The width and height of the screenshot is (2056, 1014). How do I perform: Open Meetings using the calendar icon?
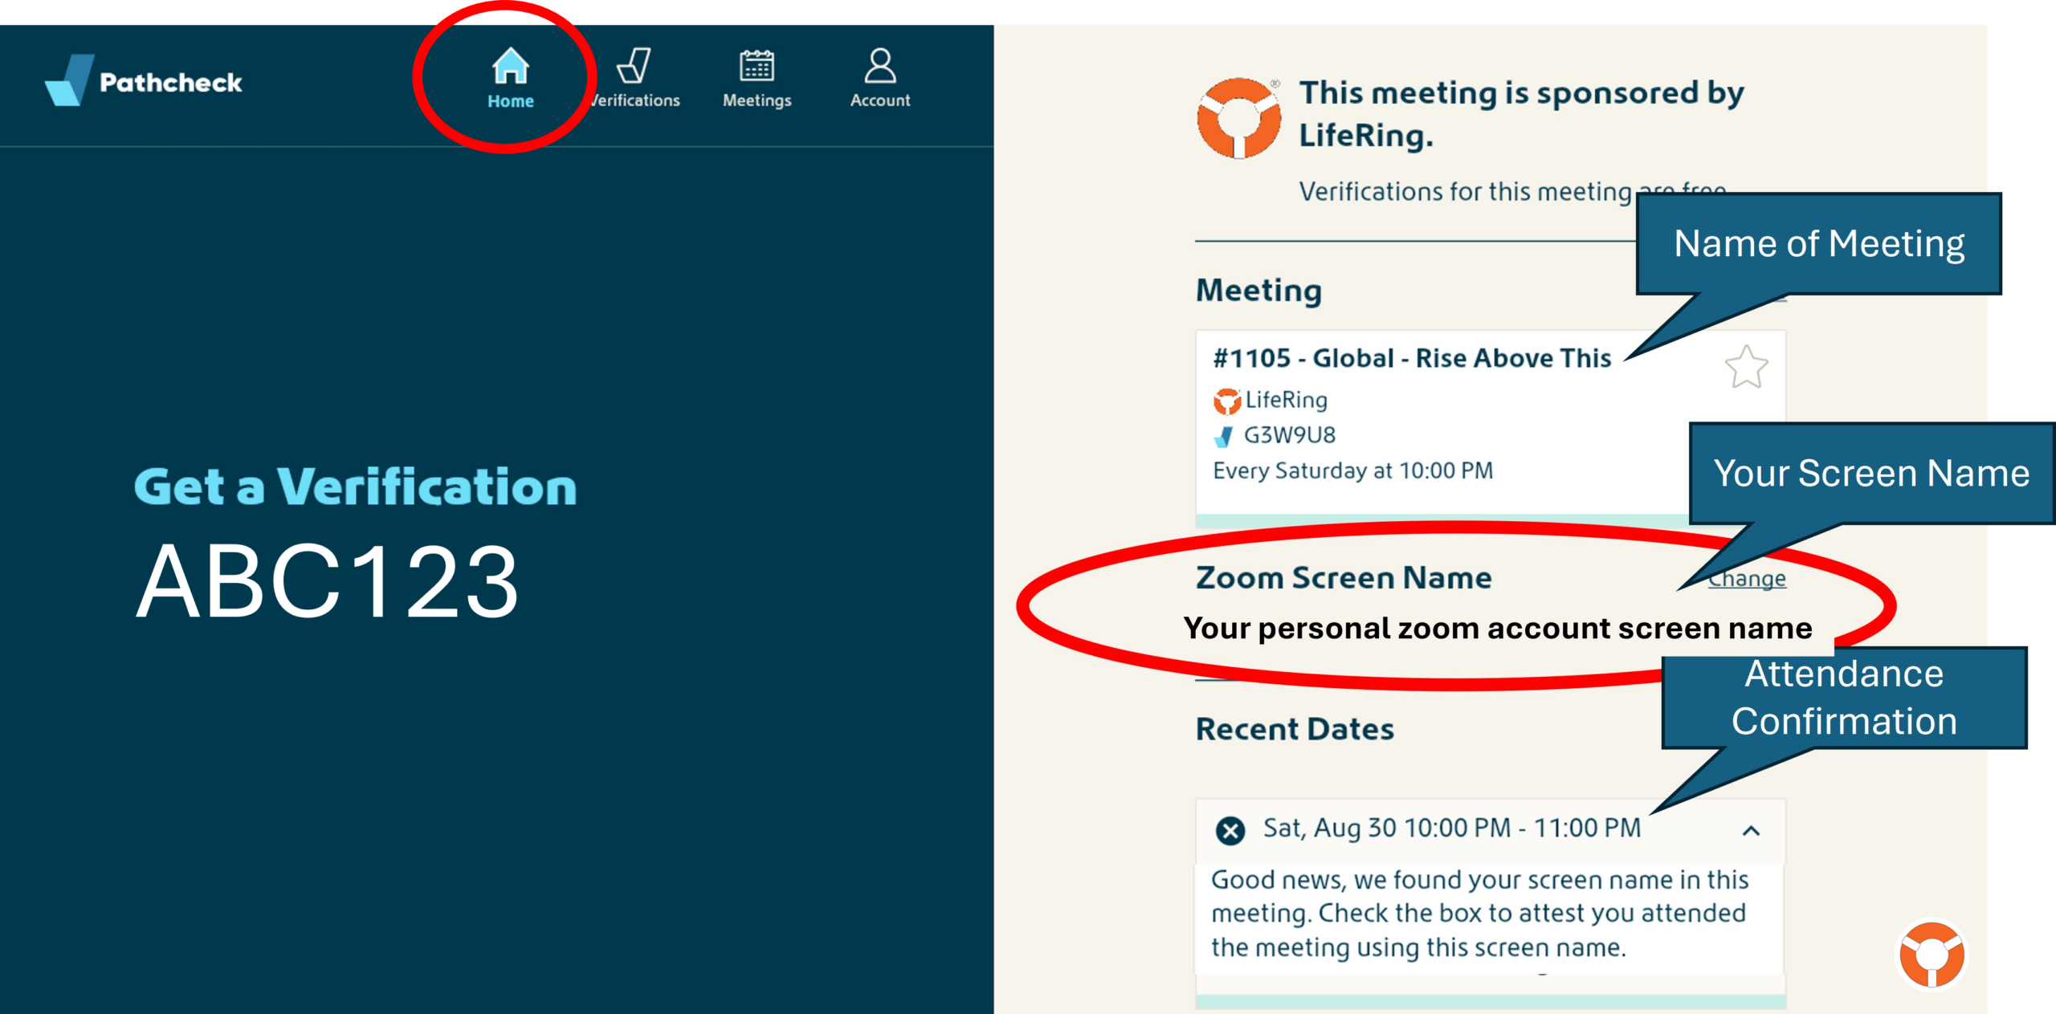[x=756, y=68]
